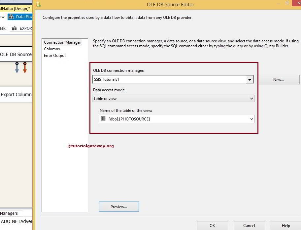Click the table icon next to [dbo].[PHOTOSOURCE]

pyautogui.click(x=103, y=119)
